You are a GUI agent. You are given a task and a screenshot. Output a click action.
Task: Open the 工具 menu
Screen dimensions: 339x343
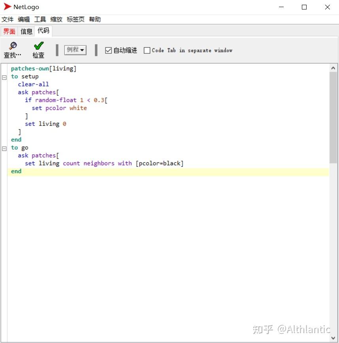[40, 19]
